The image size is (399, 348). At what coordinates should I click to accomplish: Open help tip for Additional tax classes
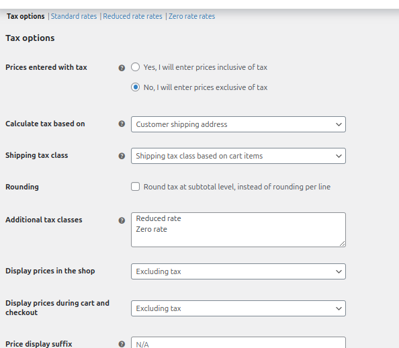(x=122, y=220)
